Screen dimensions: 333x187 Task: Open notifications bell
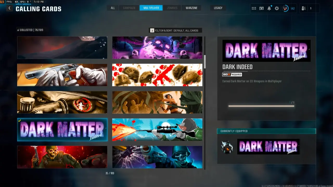point(269,8)
